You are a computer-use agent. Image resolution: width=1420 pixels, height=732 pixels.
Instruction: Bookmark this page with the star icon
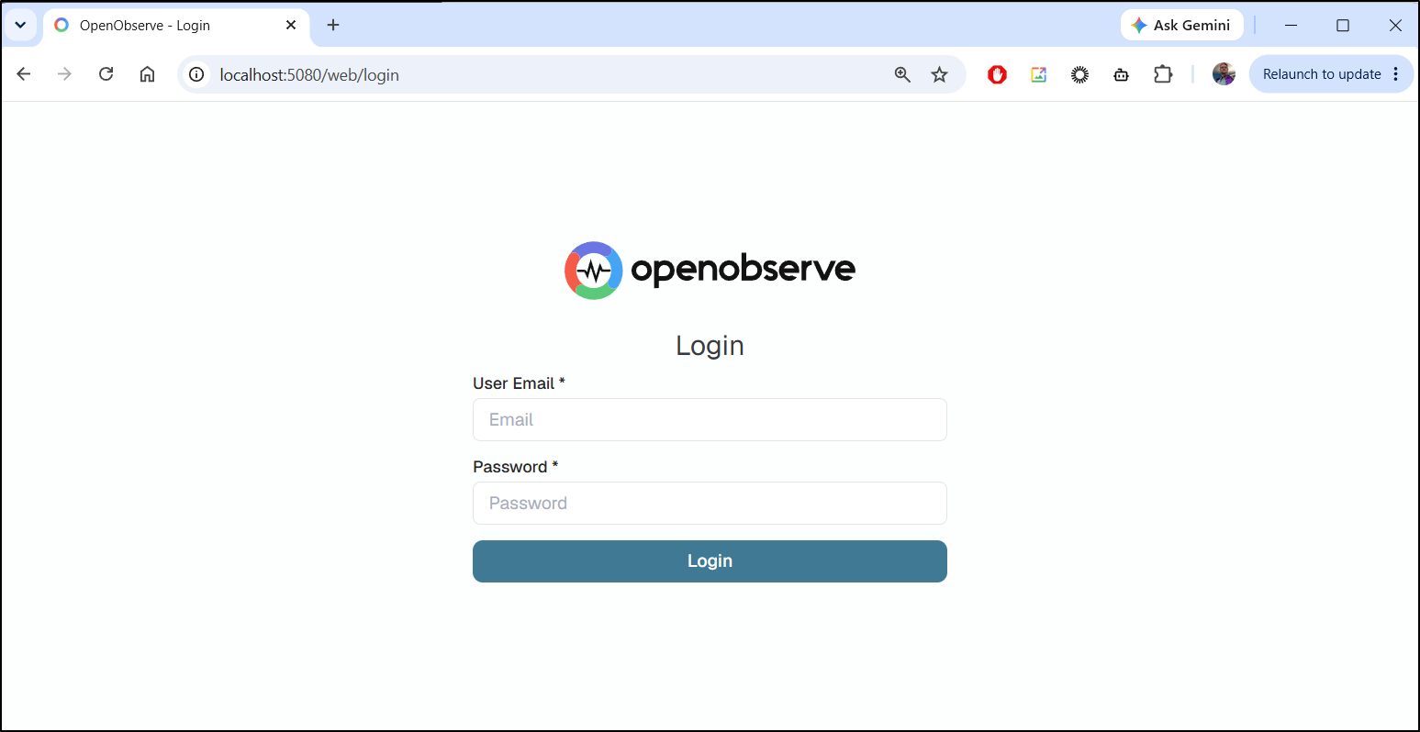pos(939,74)
